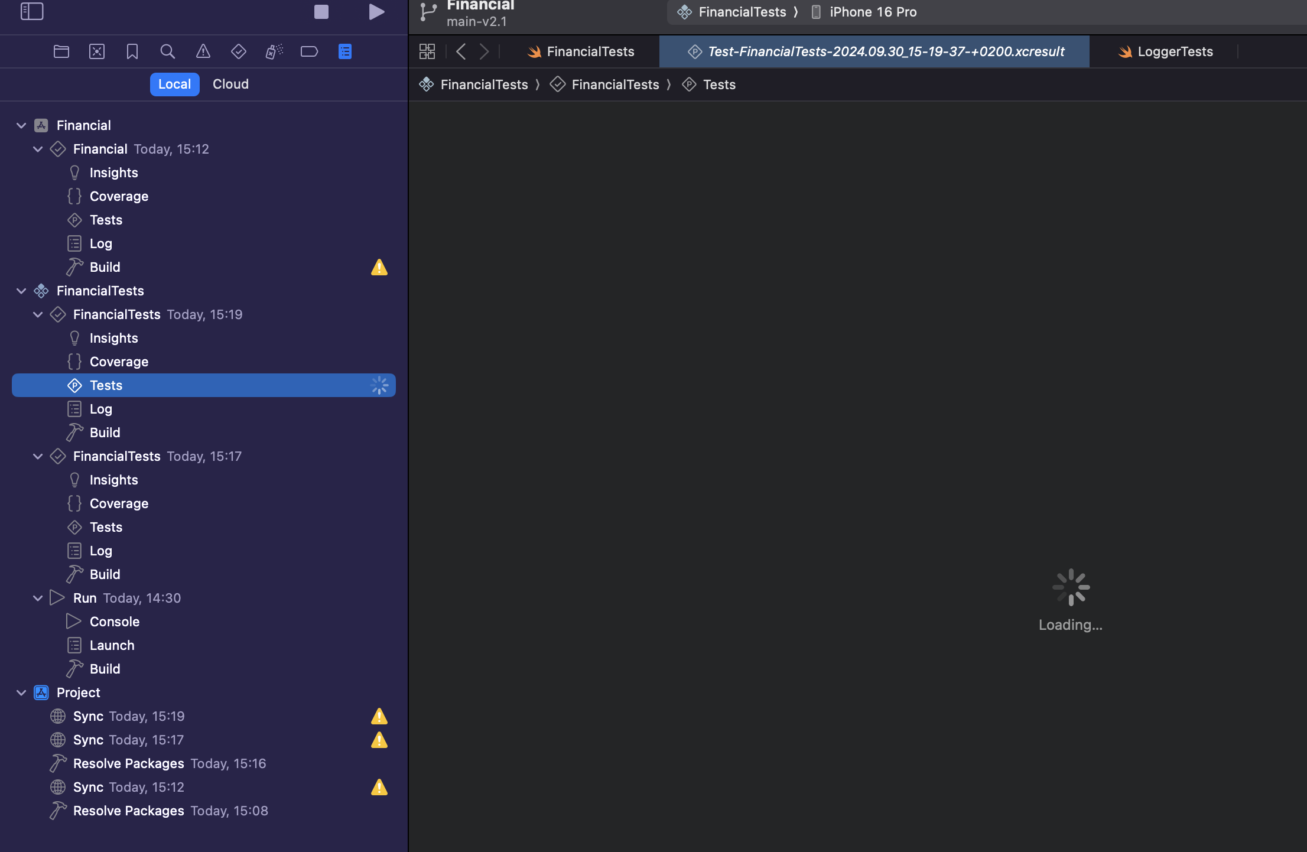The height and width of the screenshot is (852, 1307).
Task: Open Build with warning under Financial 15:12
Action: (204, 267)
